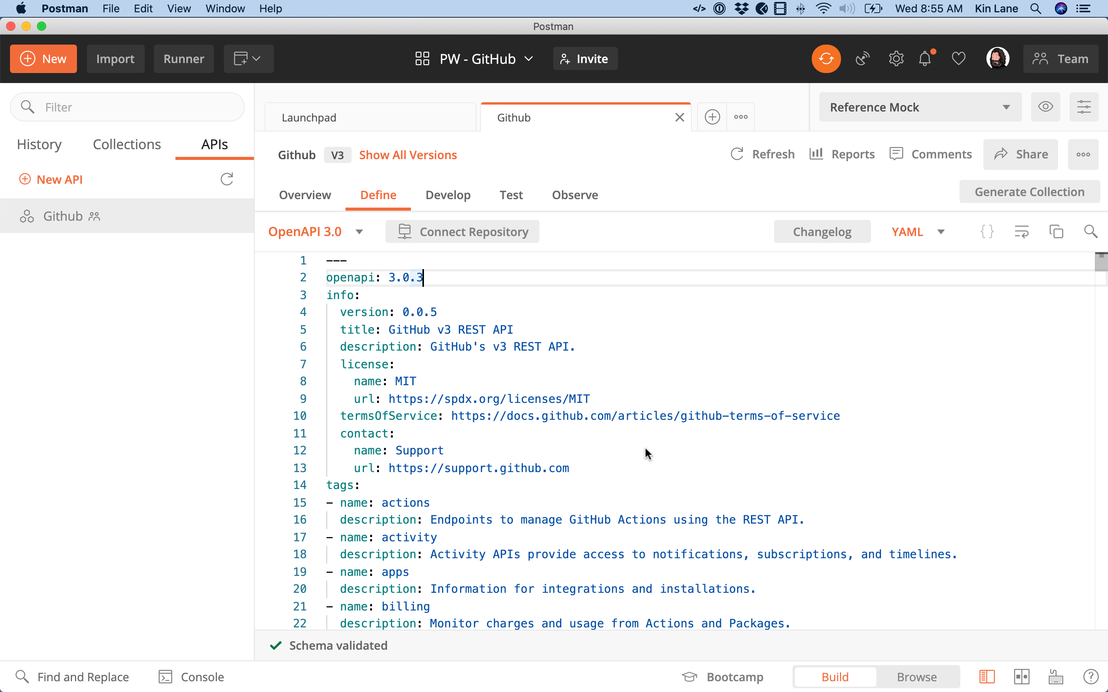Switch to Browse mode

[917, 677]
